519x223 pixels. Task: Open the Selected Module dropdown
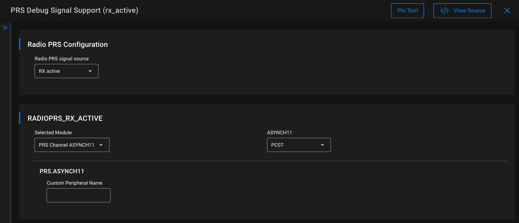click(72, 145)
